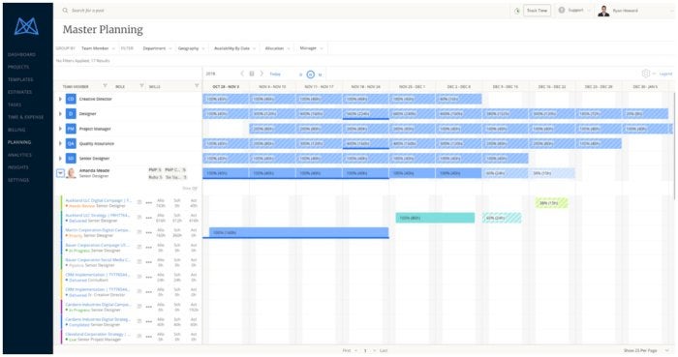Open Projects in the sidebar
Image resolution: width=678 pixels, height=357 pixels.
coord(18,67)
